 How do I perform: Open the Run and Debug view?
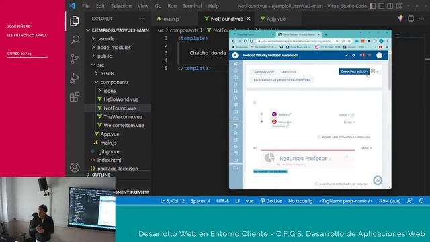(75, 78)
